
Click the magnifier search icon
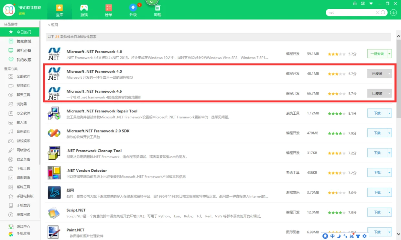point(383,13)
